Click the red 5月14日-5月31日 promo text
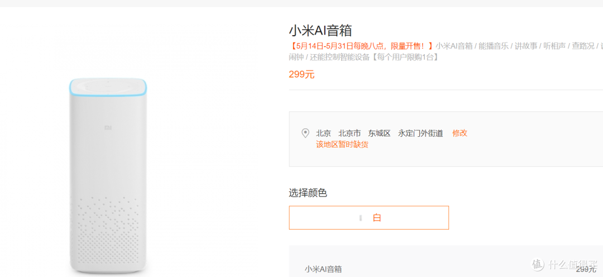The image size is (603, 277). (362, 46)
